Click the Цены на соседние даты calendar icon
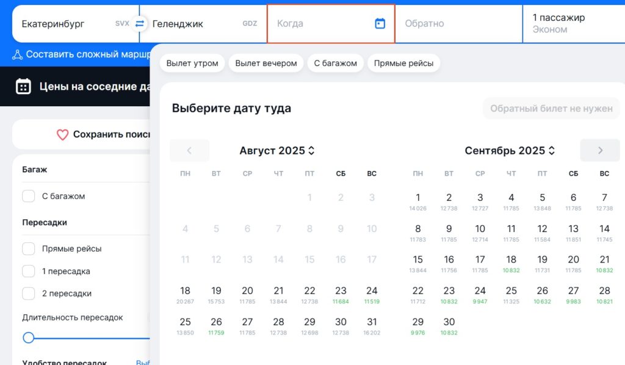This screenshot has height=365, width=625. tap(22, 87)
